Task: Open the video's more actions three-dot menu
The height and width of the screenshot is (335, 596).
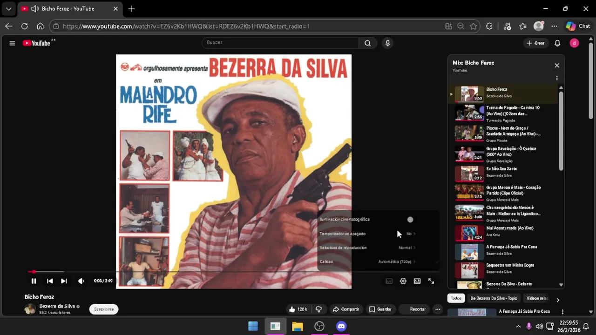Action: click(x=438, y=309)
